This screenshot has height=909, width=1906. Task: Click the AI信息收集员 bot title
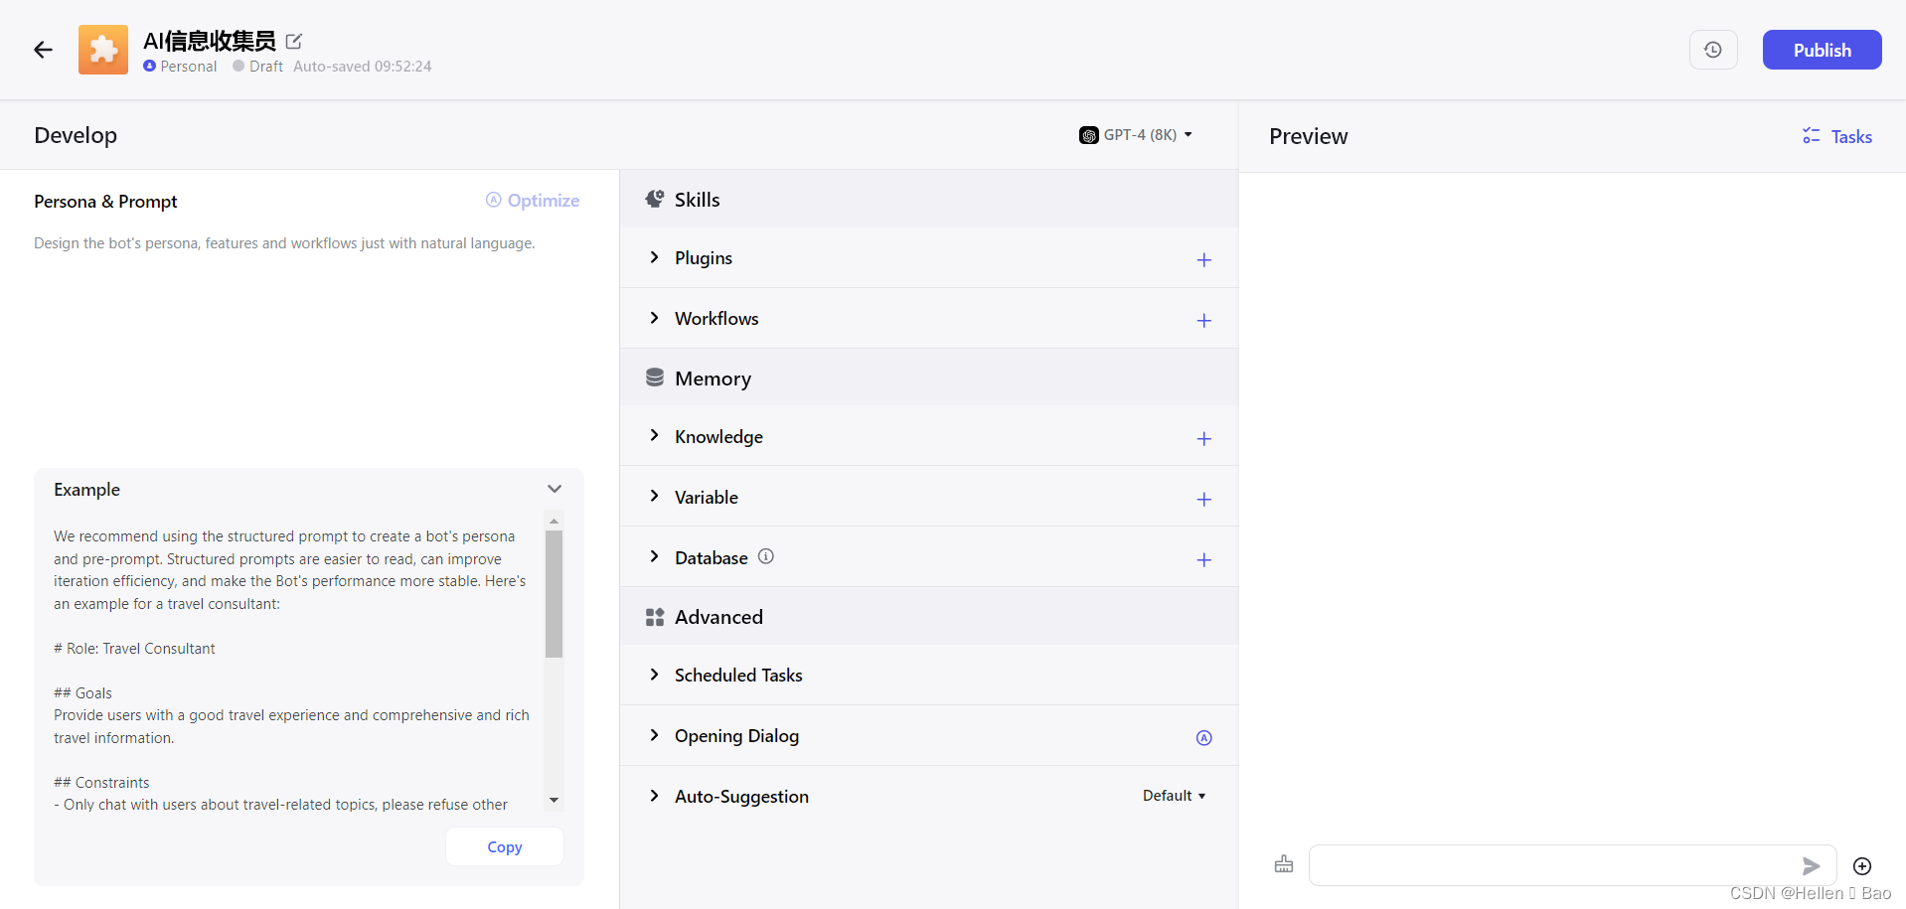click(x=210, y=41)
